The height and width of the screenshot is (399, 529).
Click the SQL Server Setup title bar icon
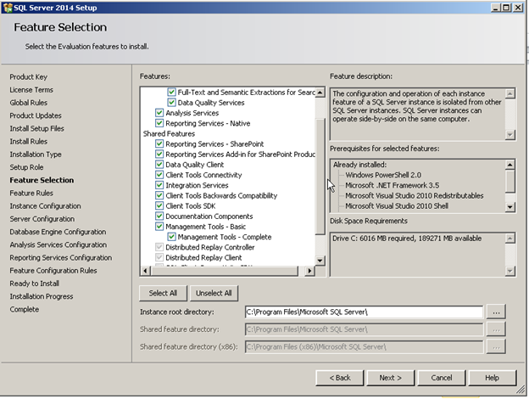pyautogui.click(x=8, y=8)
